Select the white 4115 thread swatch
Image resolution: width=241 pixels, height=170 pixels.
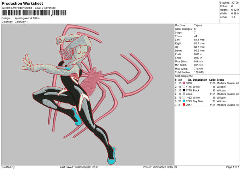pos(184,87)
